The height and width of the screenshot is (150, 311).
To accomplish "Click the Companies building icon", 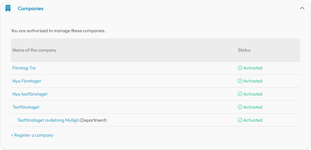I will coord(8,8).
